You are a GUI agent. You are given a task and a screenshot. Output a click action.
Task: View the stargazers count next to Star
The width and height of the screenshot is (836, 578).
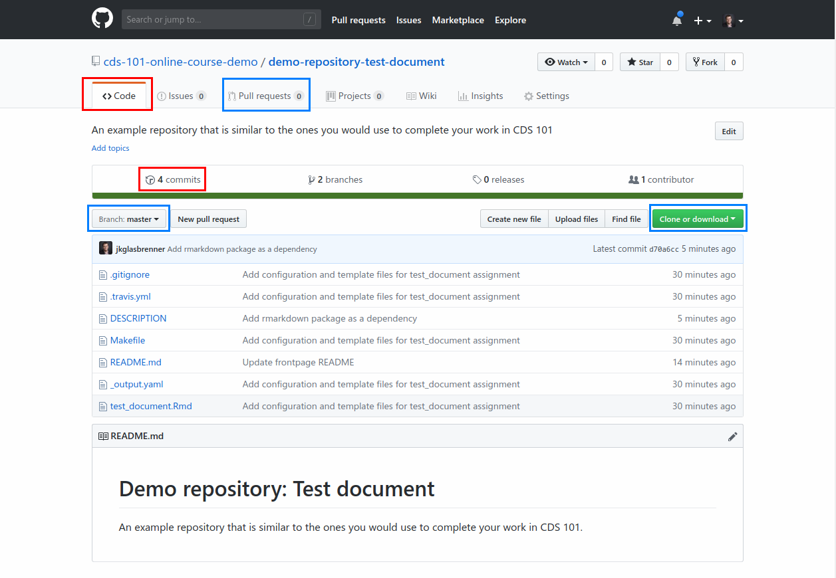(669, 62)
